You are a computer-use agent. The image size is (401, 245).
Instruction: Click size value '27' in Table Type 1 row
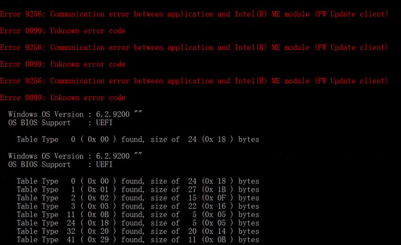tap(192, 190)
